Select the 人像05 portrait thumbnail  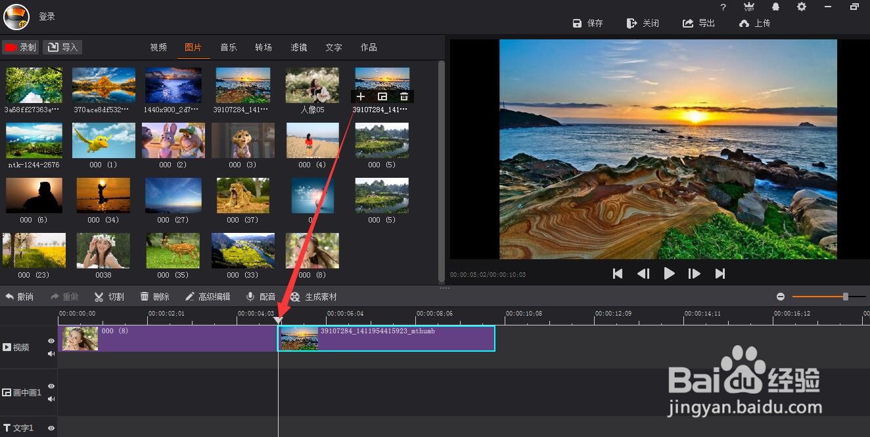coord(312,85)
